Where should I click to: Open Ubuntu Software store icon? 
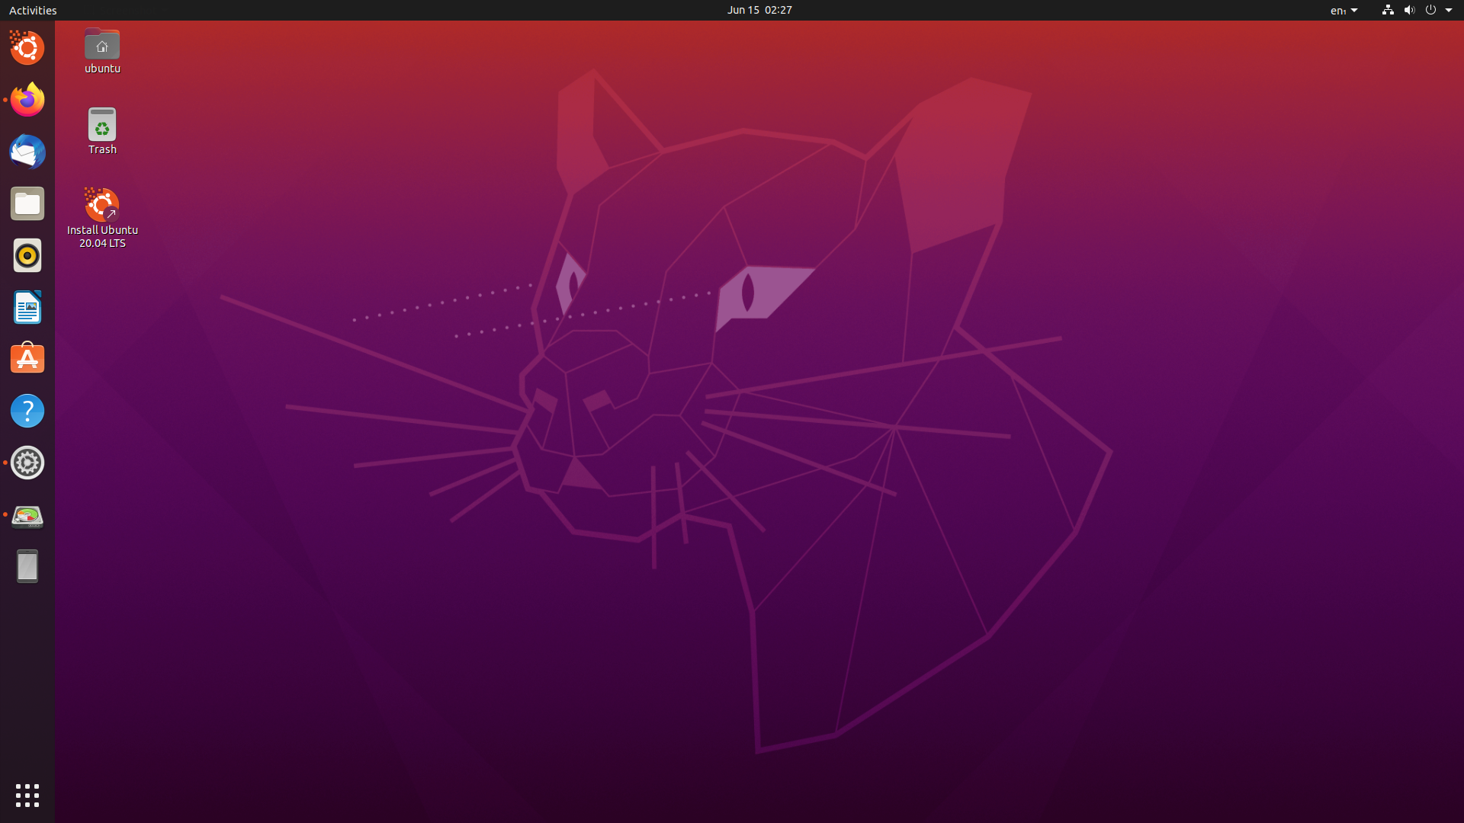coord(27,359)
